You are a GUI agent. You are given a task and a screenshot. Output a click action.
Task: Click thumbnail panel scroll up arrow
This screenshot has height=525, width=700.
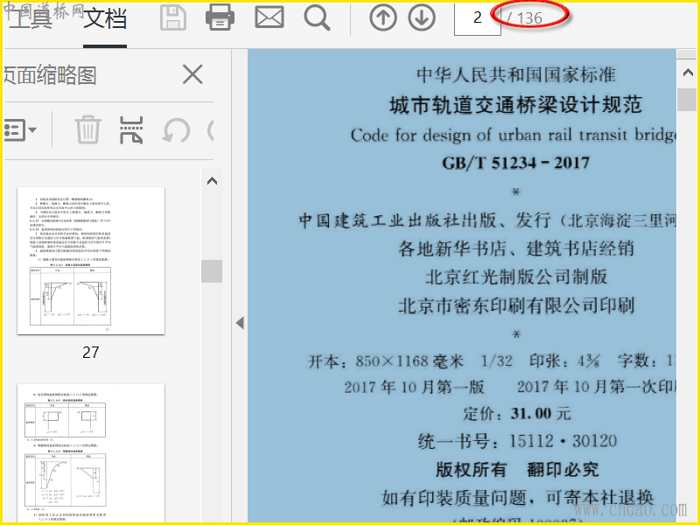click(x=212, y=181)
